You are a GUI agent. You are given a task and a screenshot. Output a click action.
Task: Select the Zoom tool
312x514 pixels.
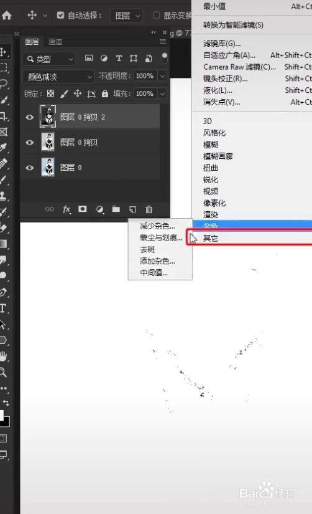[x=3, y=372]
